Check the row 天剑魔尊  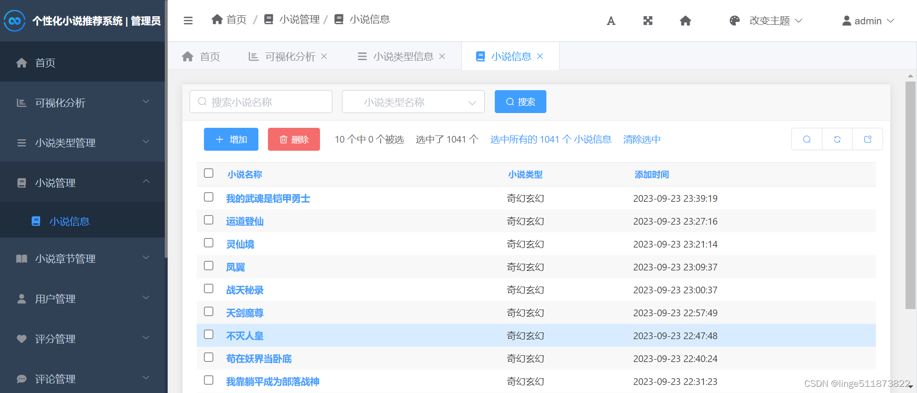pos(209,311)
